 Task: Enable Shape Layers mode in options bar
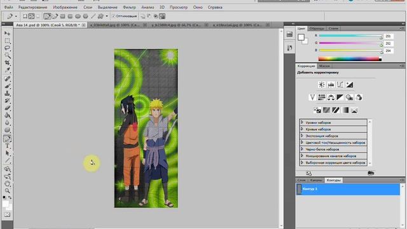(25, 17)
